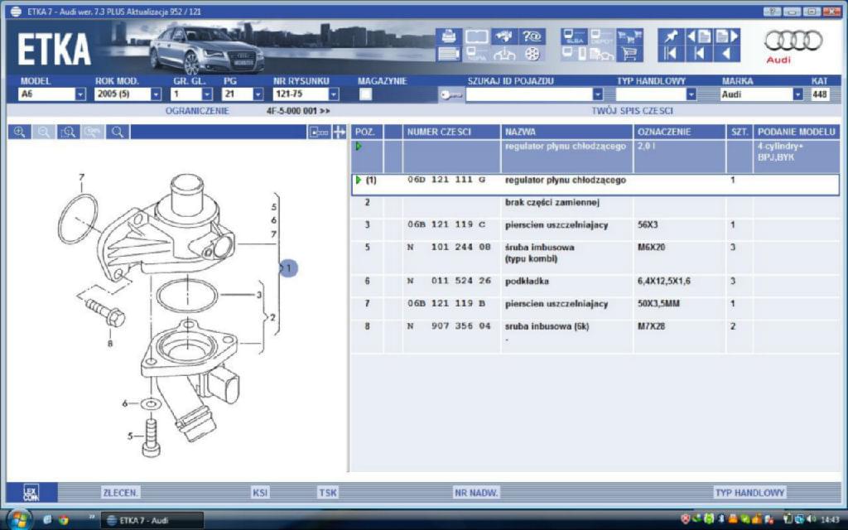
Task: Click the DEPOT icon
Action: [x=601, y=36]
